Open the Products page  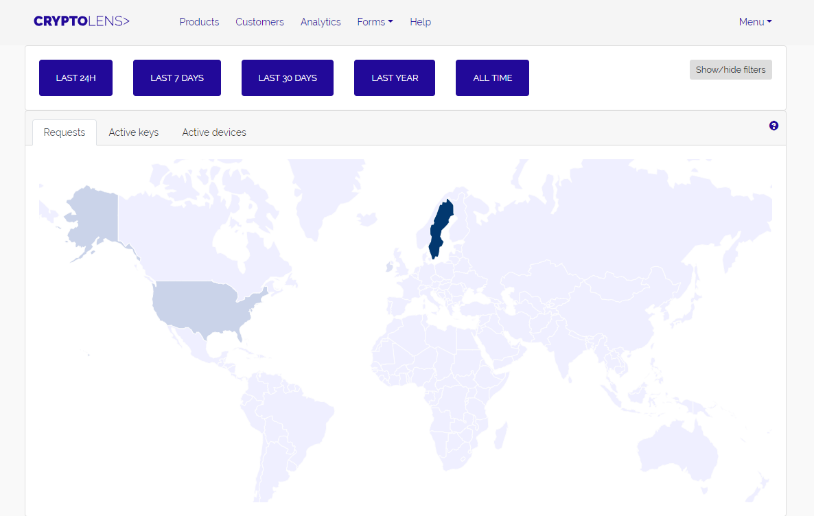(x=199, y=22)
